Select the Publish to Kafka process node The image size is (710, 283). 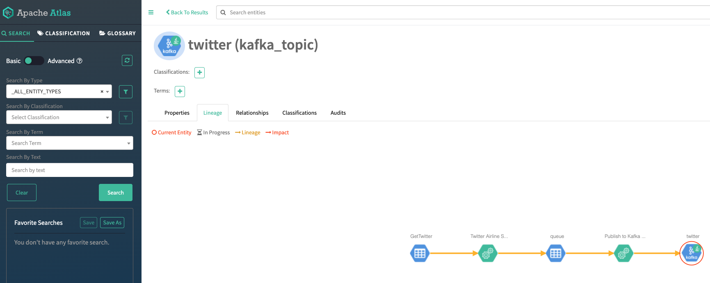click(624, 253)
